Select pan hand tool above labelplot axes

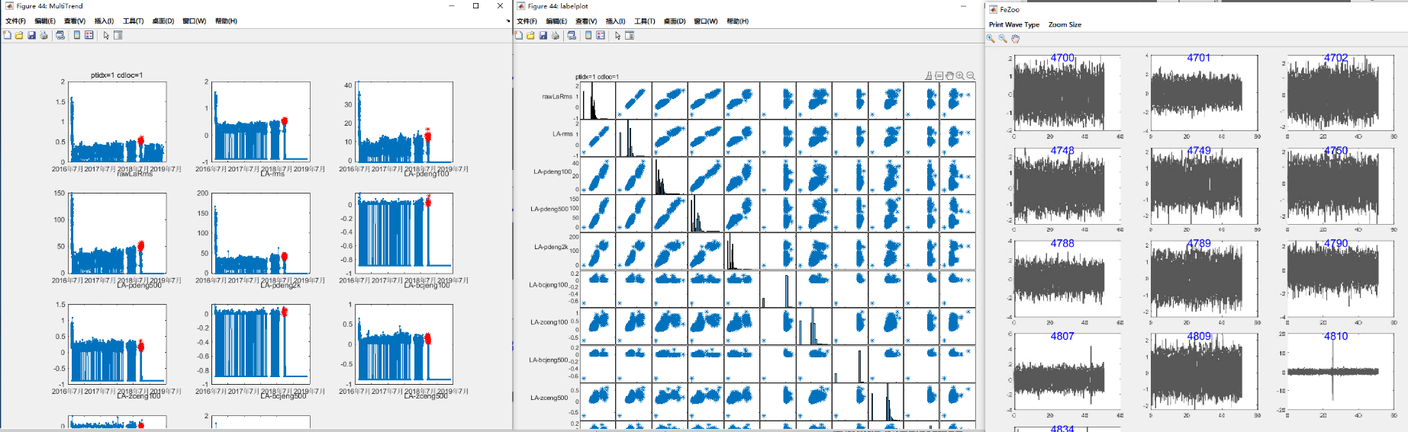point(949,76)
